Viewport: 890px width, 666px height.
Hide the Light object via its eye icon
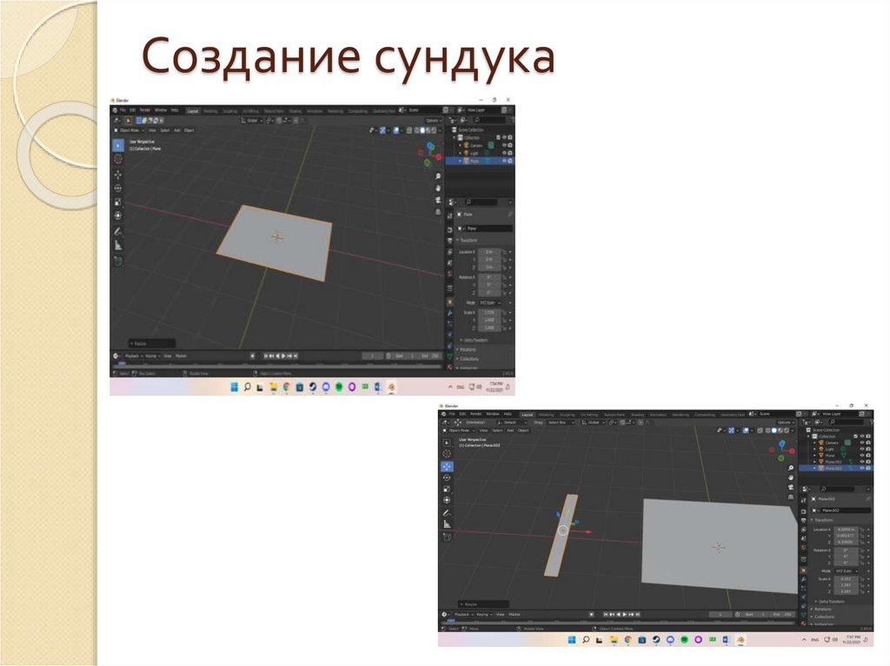coord(862,449)
